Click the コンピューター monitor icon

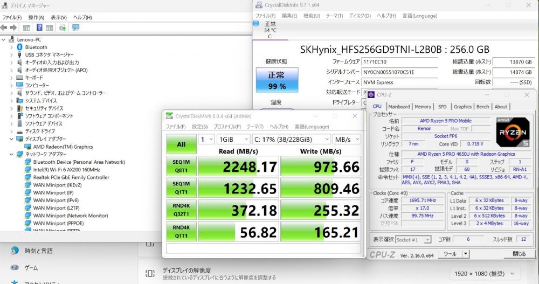[19, 85]
